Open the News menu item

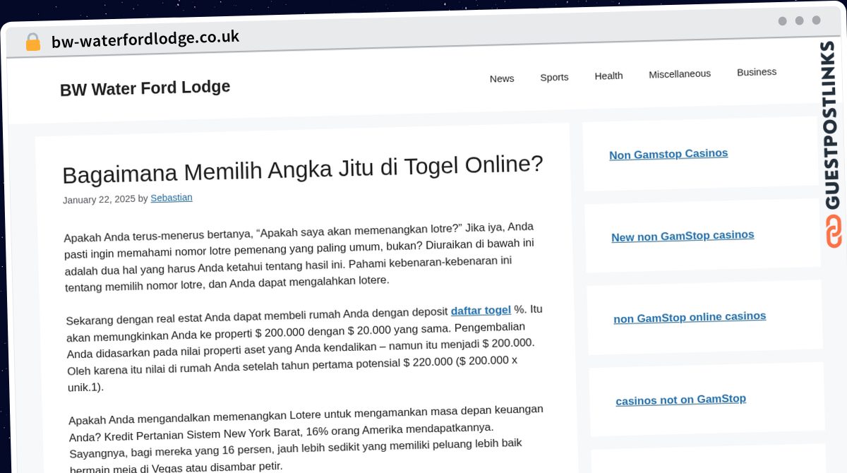click(502, 78)
